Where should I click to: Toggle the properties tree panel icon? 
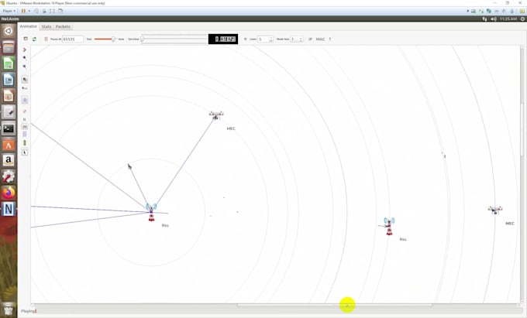point(25,100)
